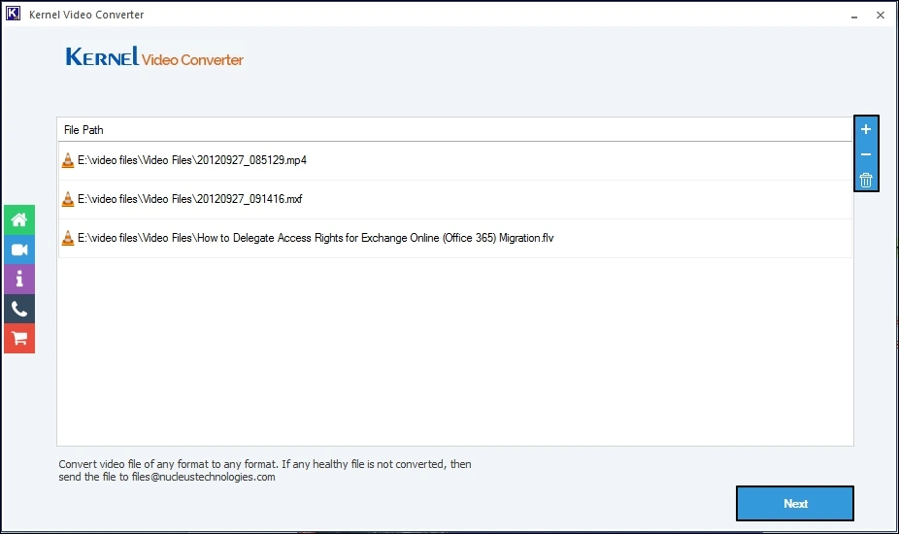Close the Kernel Video Converter window

pos(881,15)
